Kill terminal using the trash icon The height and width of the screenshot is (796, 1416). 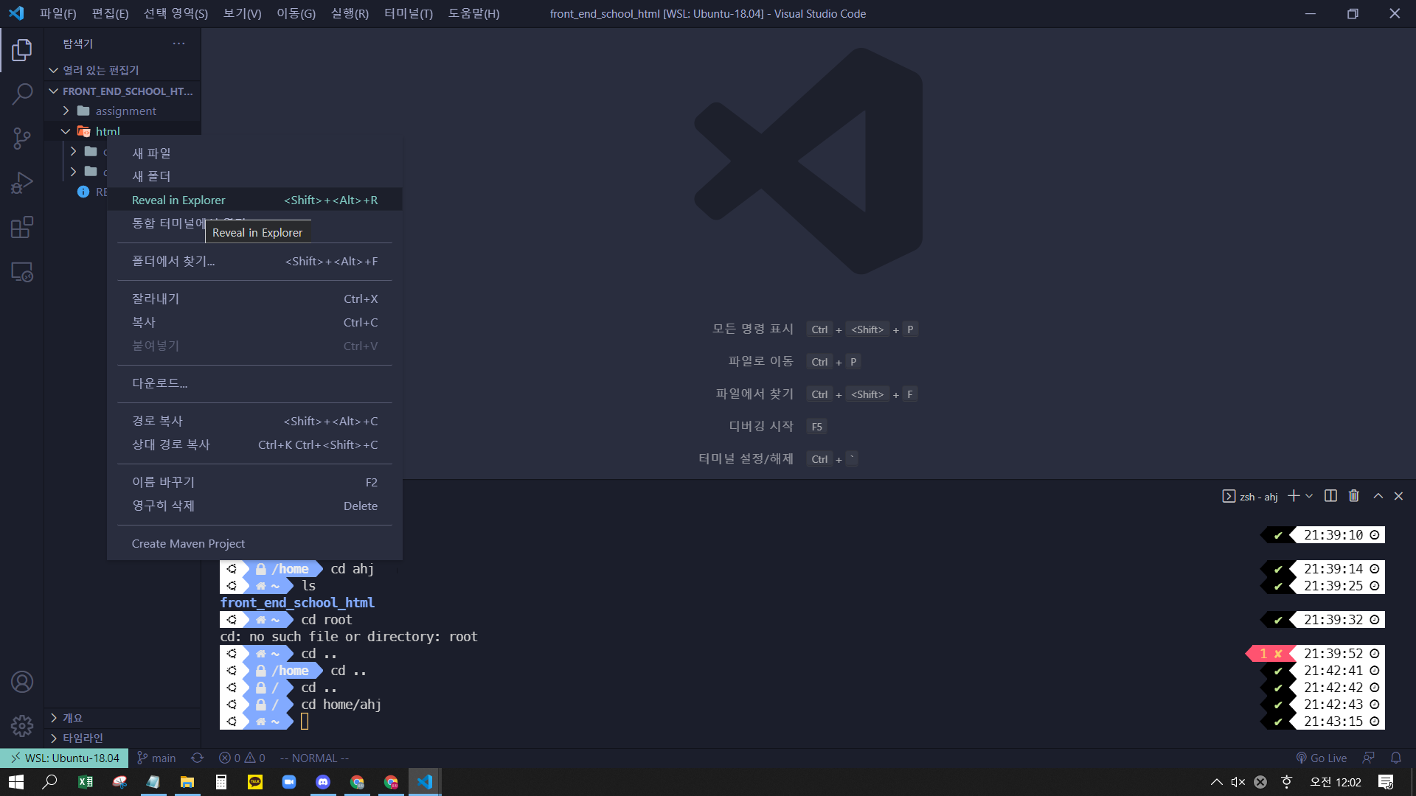click(x=1353, y=496)
